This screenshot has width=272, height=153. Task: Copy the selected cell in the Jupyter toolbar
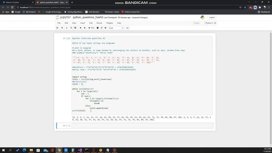pos(71,28)
